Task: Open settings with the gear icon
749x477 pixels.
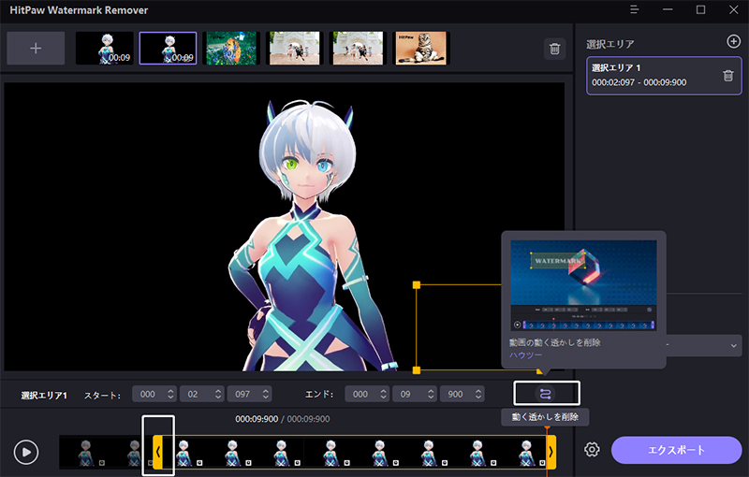Action: point(592,449)
